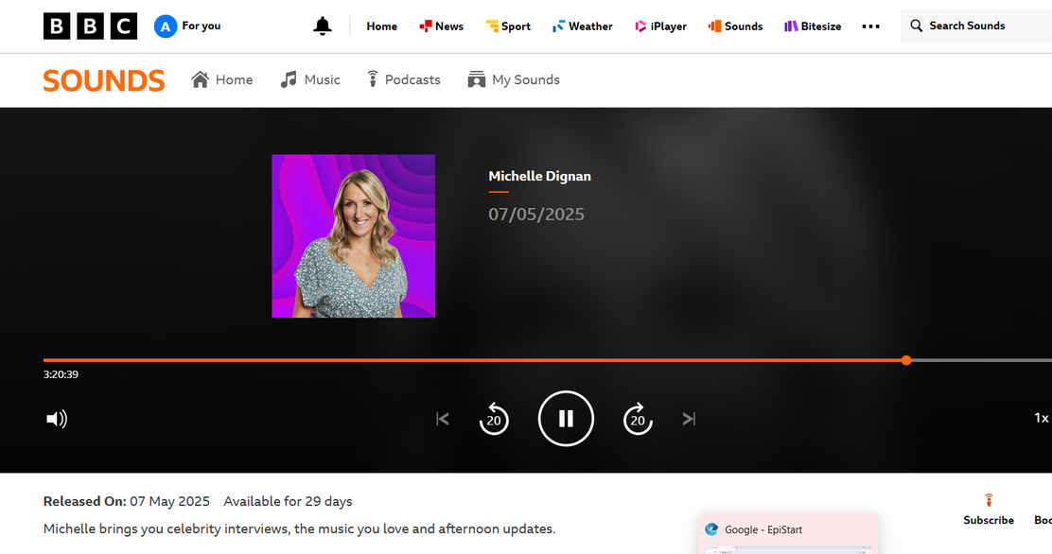Open the 'For you' link
This screenshot has height=554, width=1052.
[202, 26]
